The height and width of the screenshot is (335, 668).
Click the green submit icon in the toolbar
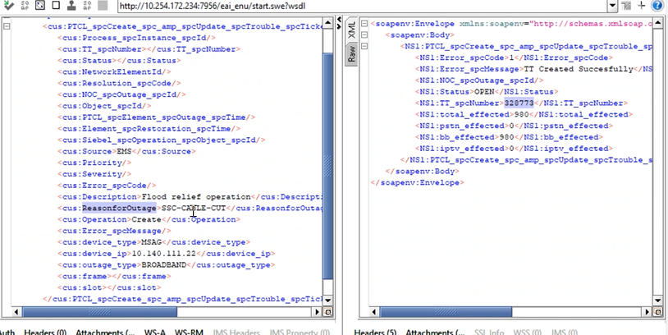(8, 6)
